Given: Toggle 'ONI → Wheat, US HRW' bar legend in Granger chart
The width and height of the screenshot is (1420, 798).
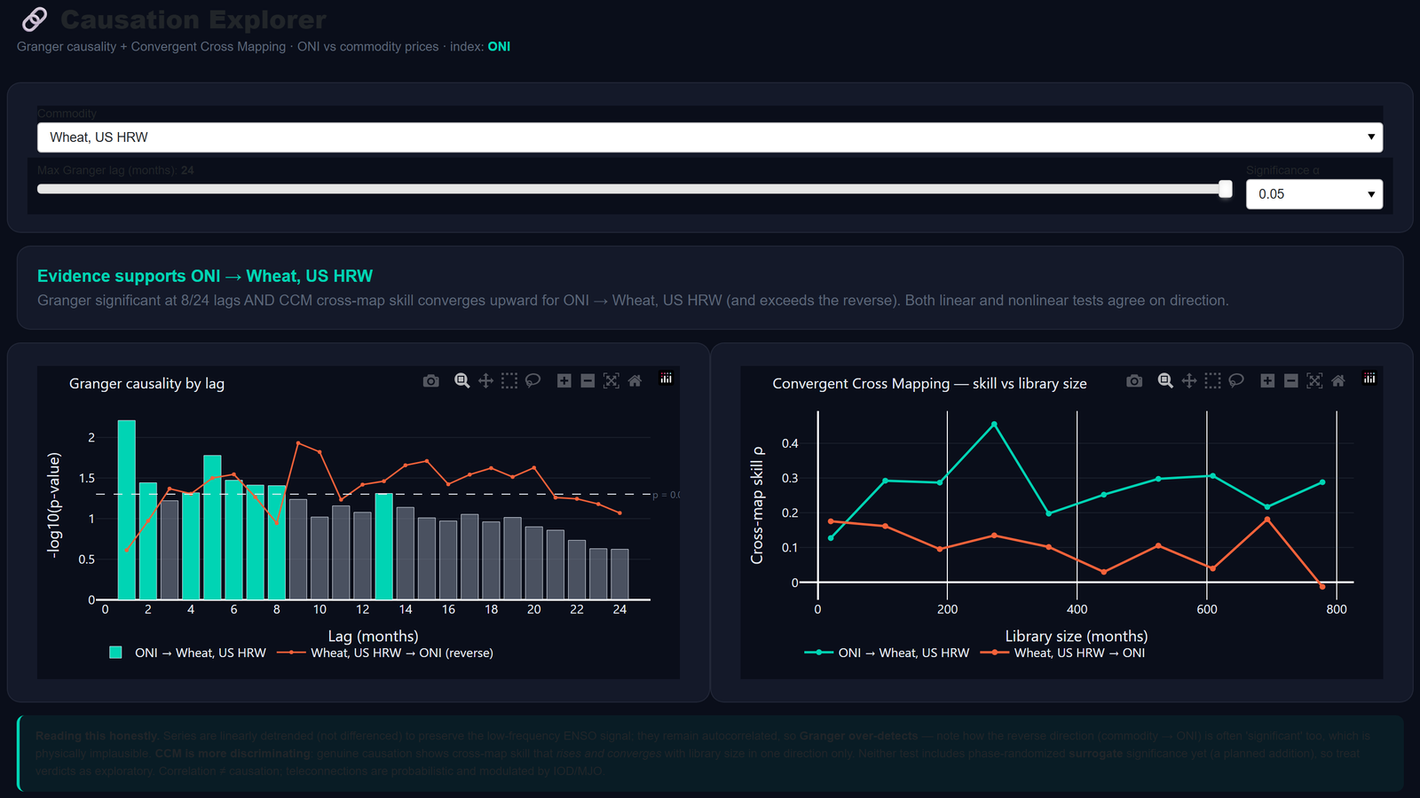Looking at the screenshot, I should point(187,653).
